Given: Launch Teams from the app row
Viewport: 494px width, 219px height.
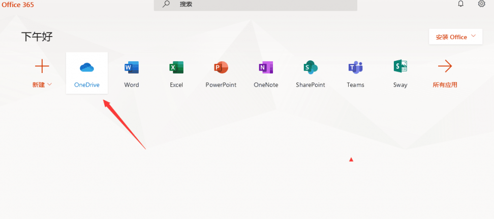Looking at the screenshot, I should pos(355,67).
